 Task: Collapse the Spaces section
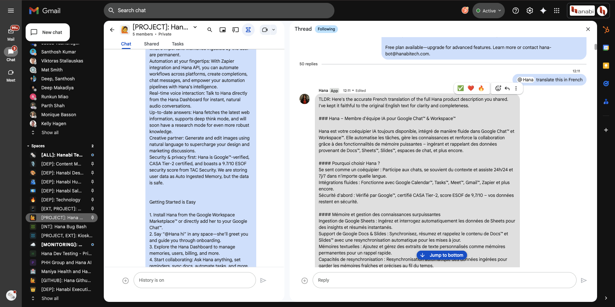(28, 146)
